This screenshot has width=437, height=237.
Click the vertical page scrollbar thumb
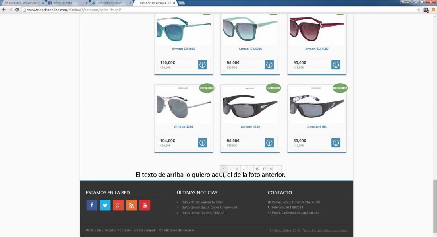435,207
